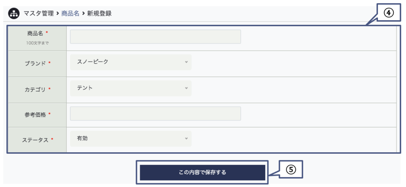Screen dimensions: 406x187
Task: Open the ブランド dropdown showing スノーピーク
Action: [131, 62]
